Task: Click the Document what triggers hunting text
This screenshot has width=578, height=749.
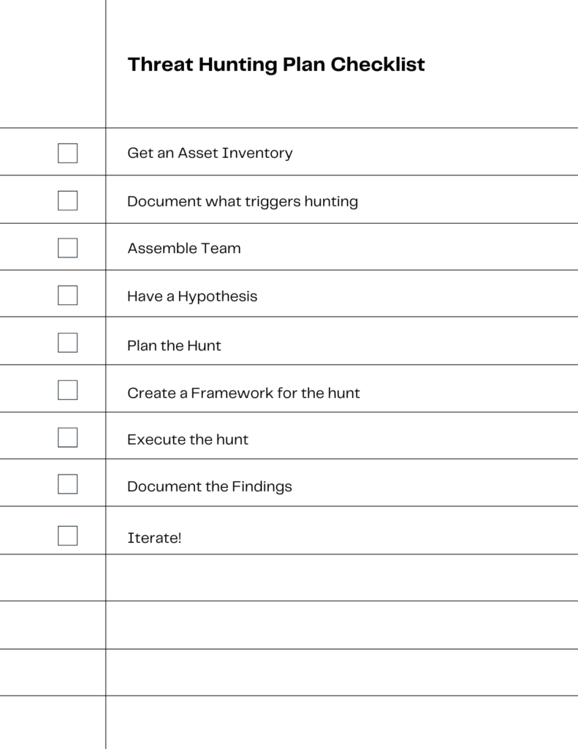Action: [x=243, y=201]
